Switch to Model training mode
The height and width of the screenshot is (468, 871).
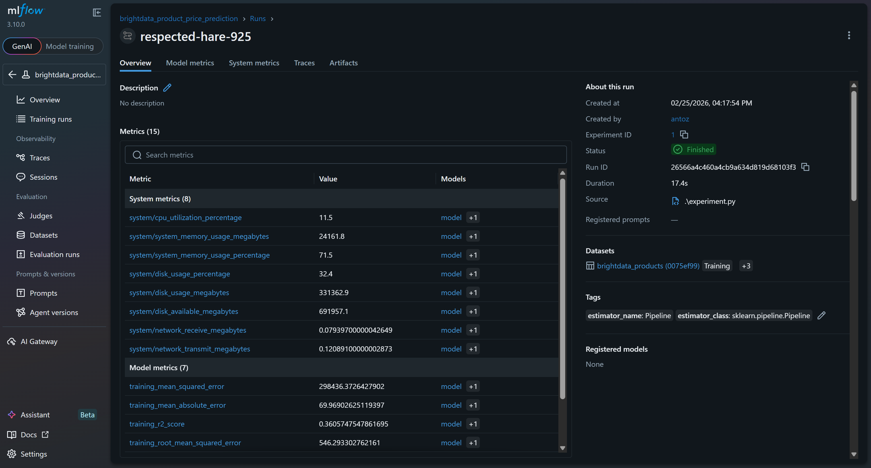tap(70, 46)
